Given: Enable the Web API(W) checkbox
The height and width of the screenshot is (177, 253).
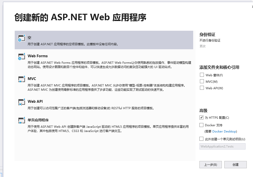Looking at the screenshot, I should coord(202,88).
